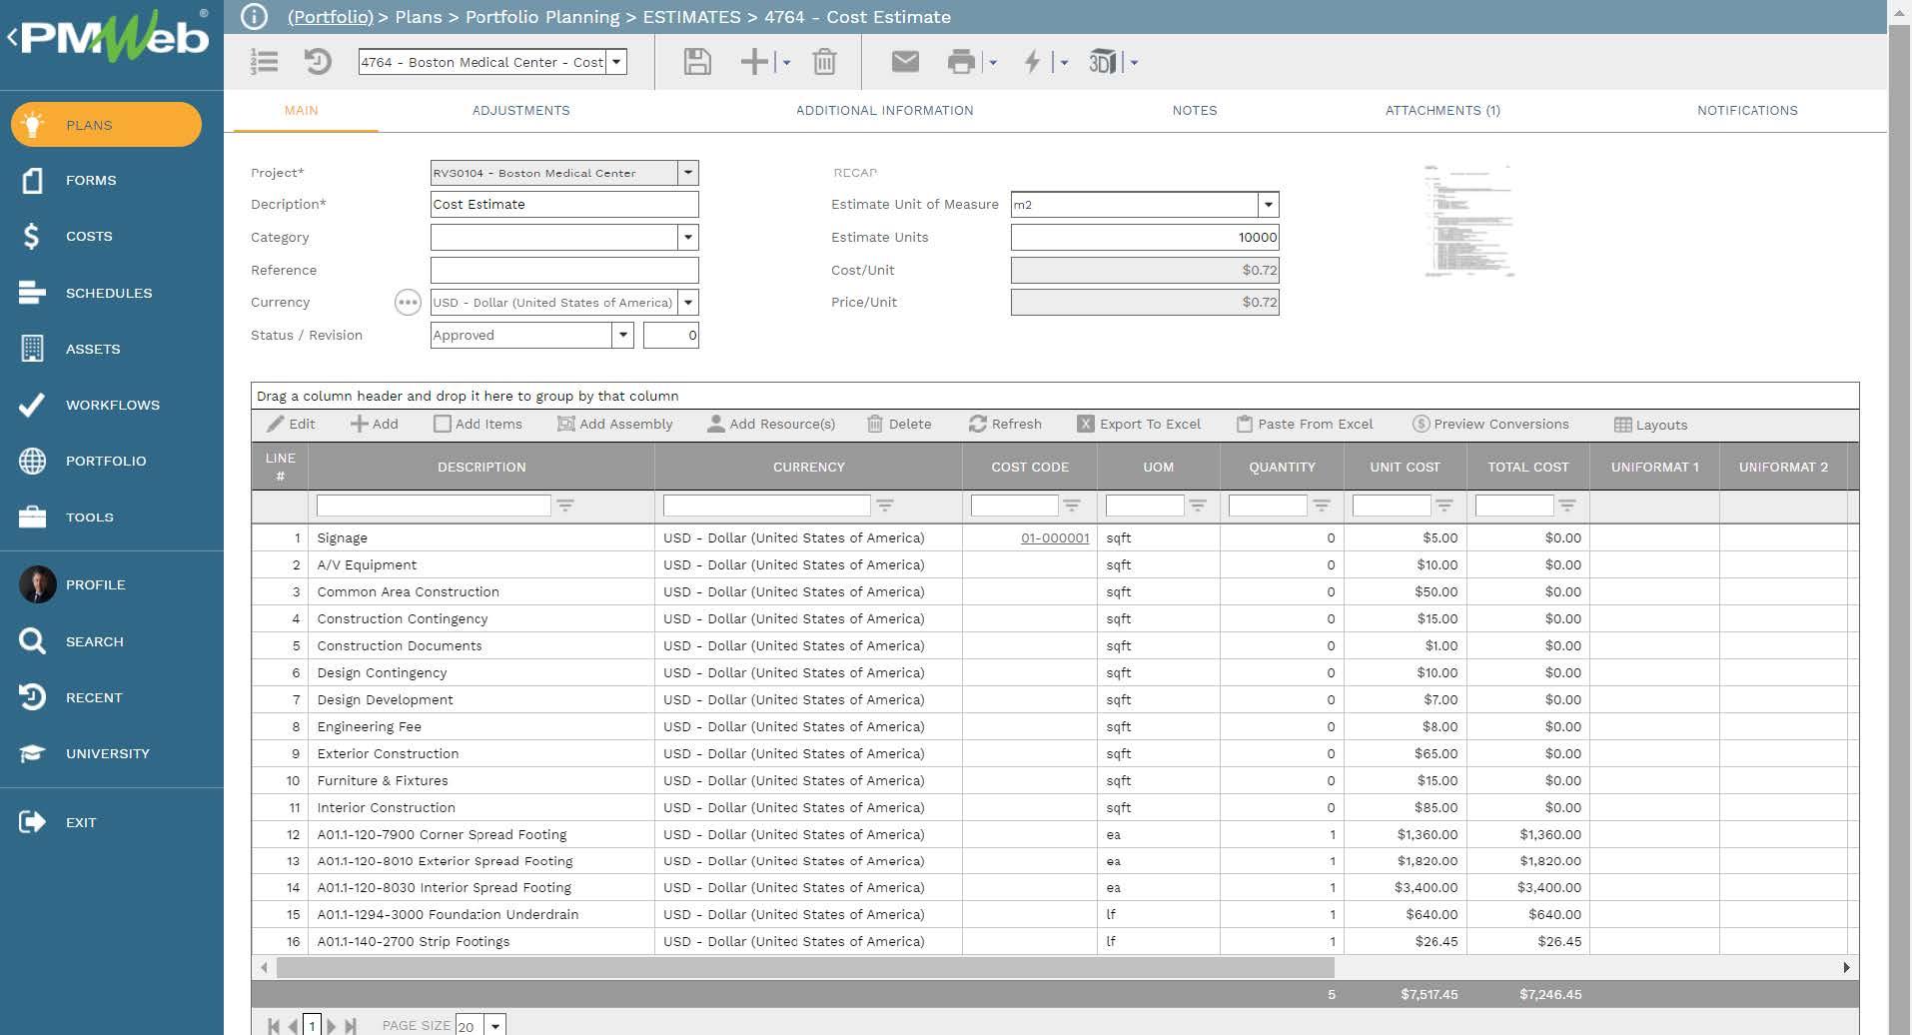Image resolution: width=1912 pixels, height=1035 pixels.
Task: Click the horizontal grid scrollbar
Action: (805, 967)
